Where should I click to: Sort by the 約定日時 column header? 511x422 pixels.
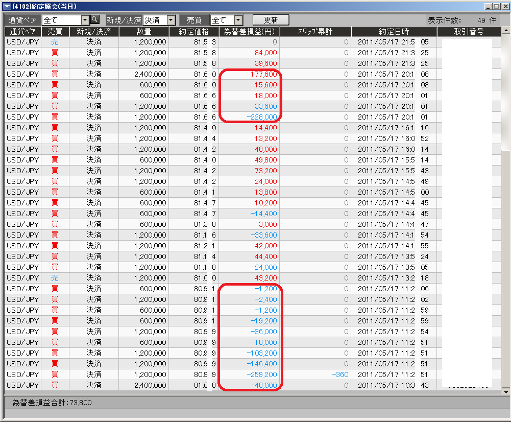point(394,32)
